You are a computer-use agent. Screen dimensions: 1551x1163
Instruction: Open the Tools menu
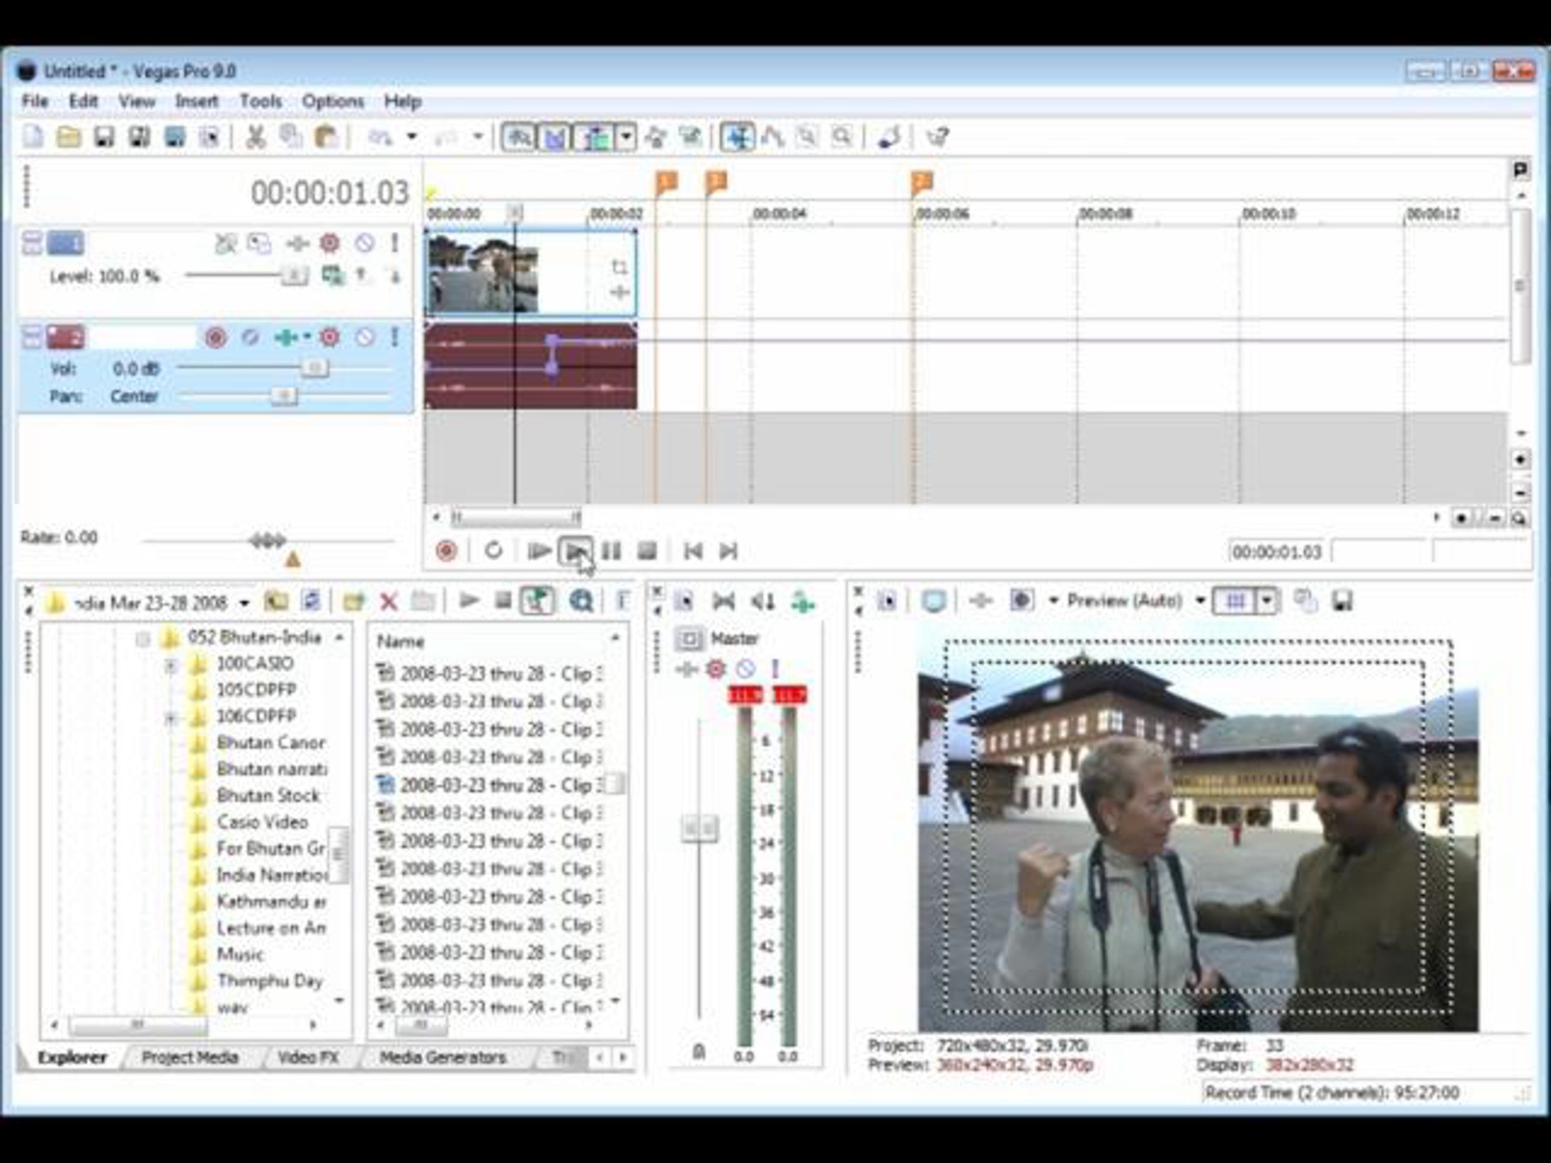pyautogui.click(x=261, y=101)
